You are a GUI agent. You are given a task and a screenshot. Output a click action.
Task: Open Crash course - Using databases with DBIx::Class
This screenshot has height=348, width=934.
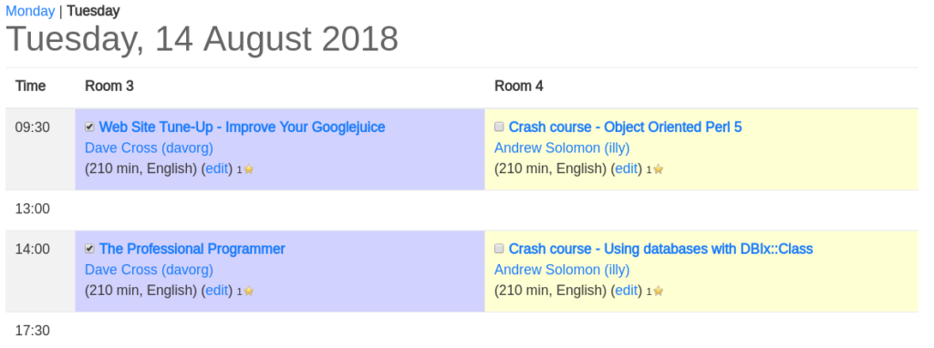point(660,249)
